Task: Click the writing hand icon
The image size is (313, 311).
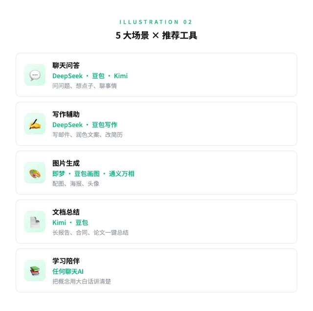Action: click(35, 124)
